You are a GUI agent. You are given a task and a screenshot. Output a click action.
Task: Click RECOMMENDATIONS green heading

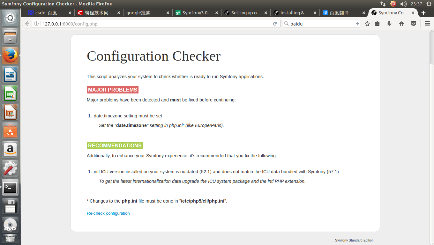[x=115, y=145]
